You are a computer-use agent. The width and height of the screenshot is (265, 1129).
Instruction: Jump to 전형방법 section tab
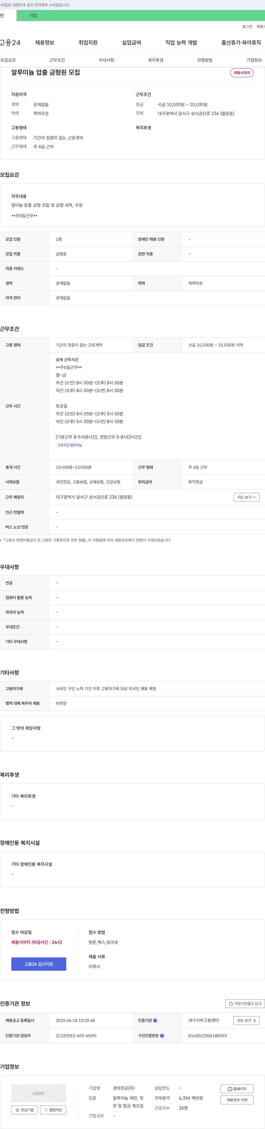pyautogui.click(x=205, y=60)
